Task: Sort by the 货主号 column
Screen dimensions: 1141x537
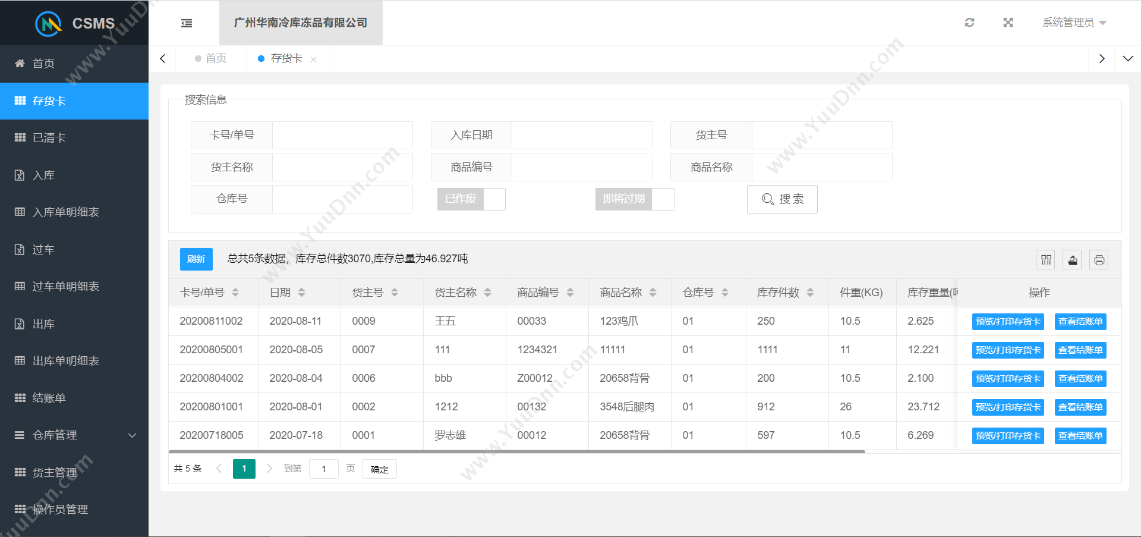Action: [395, 293]
